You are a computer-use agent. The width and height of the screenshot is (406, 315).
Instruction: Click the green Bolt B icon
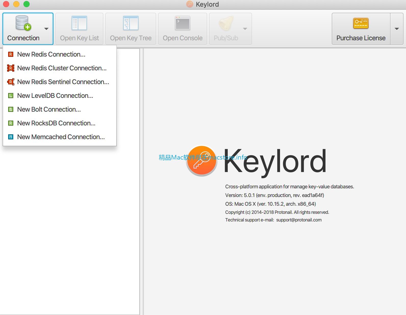tap(11, 109)
